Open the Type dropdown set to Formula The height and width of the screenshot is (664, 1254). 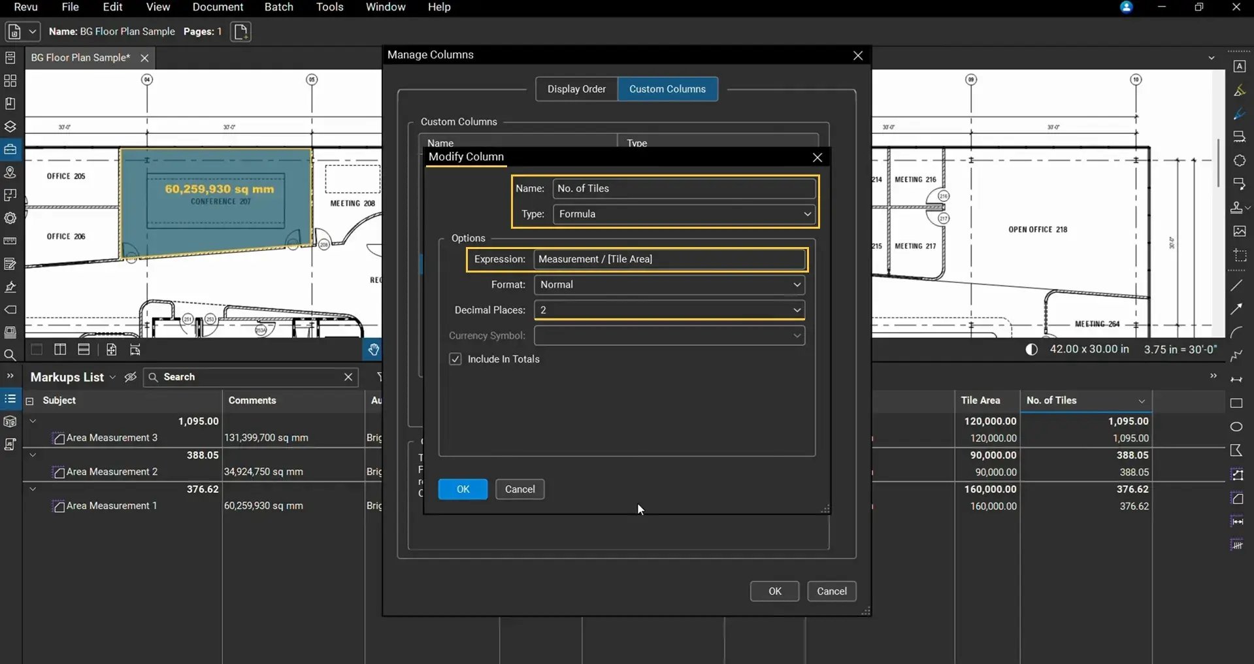tap(684, 214)
